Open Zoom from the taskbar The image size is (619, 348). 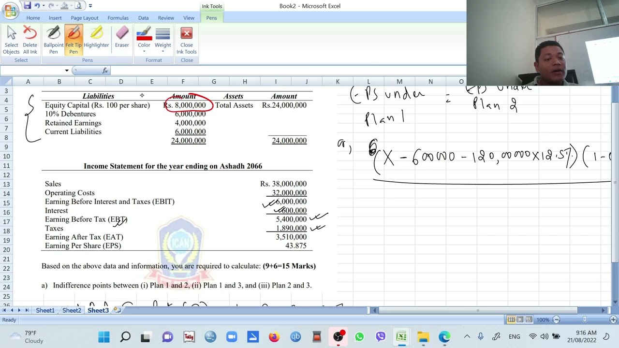click(x=232, y=337)
